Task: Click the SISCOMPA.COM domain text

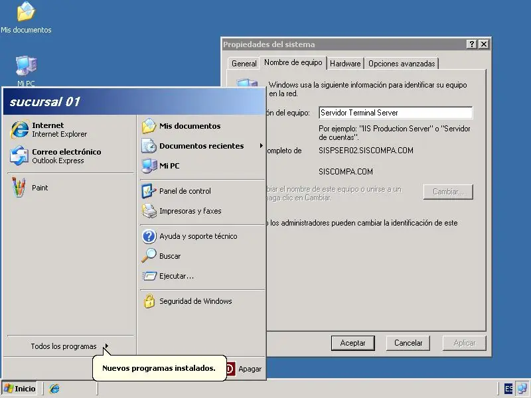Action: point(346,172)
